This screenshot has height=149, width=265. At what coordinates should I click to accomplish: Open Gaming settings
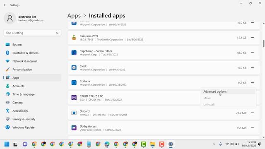coord(32,103)
